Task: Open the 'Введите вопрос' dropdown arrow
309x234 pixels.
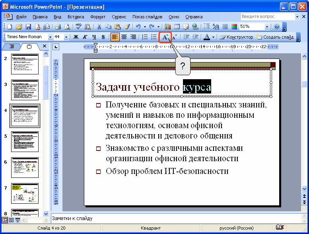Action: (297, 17)
